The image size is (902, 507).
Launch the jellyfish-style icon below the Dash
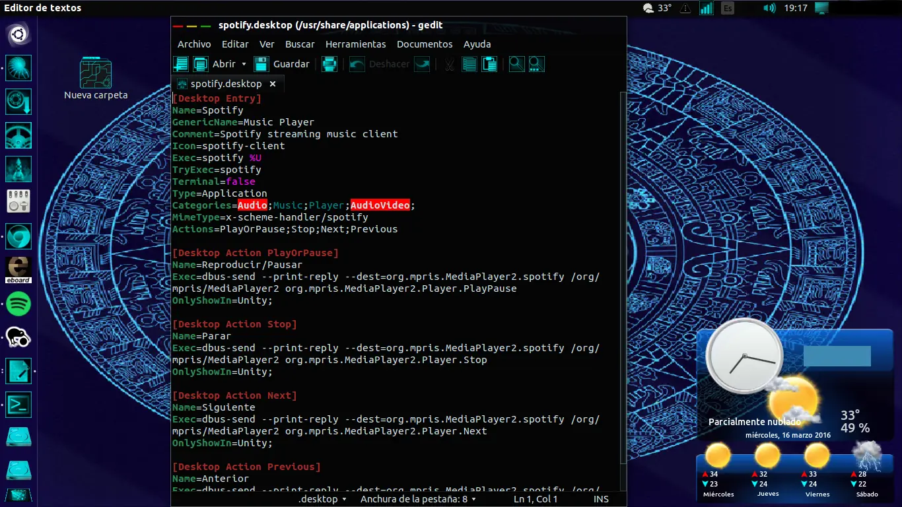[18, 68]
